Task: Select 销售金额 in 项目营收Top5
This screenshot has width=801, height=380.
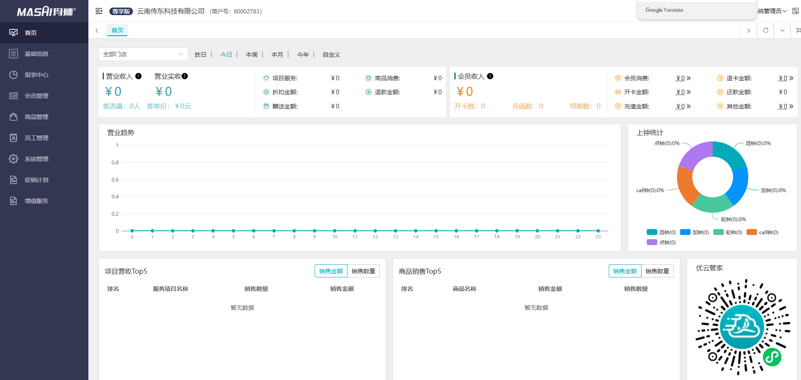Action: coord(331,271)
